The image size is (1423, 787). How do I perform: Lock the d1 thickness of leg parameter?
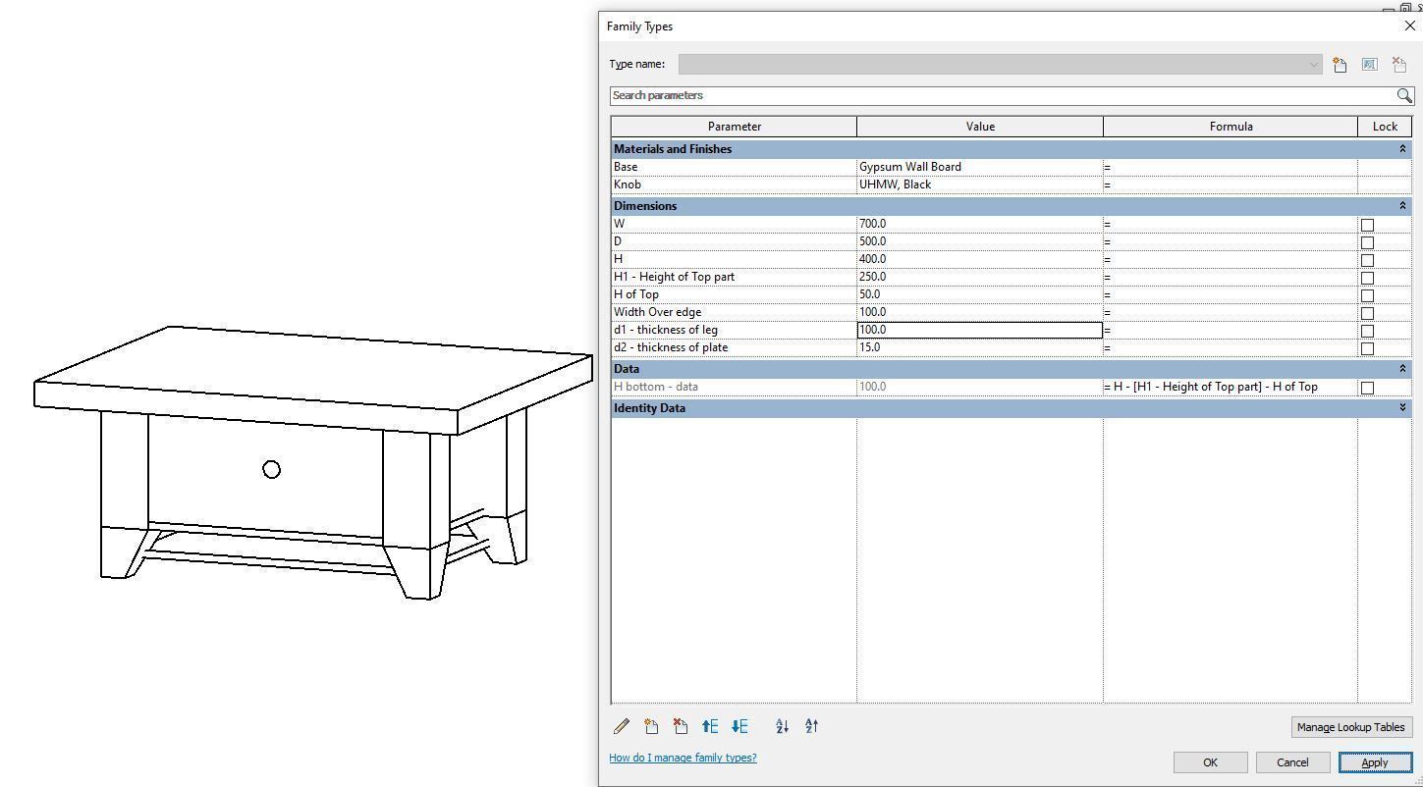tap(1367, 331)
